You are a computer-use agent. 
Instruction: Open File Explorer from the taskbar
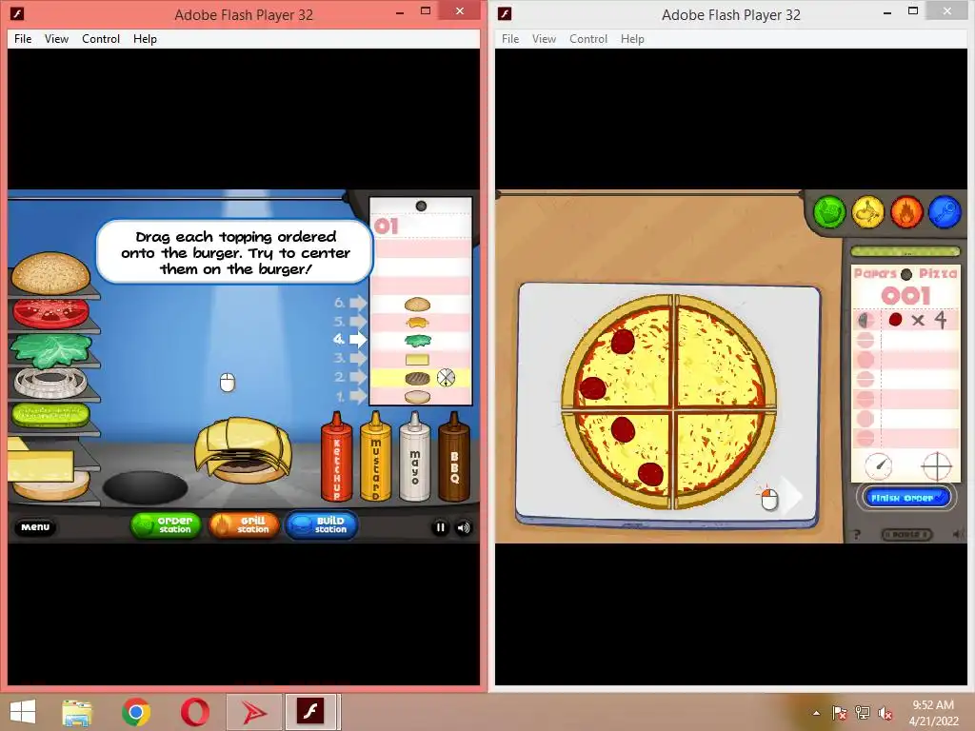pos(77,712)
